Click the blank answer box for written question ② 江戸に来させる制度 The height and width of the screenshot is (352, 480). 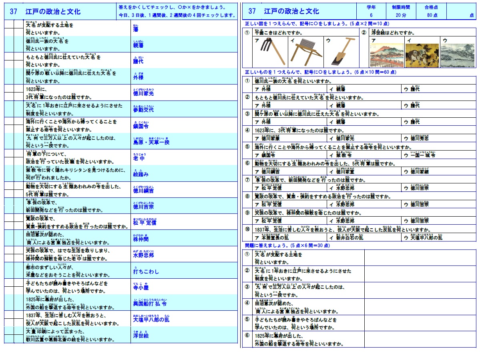pyautogui.click(x=420, y=274)
